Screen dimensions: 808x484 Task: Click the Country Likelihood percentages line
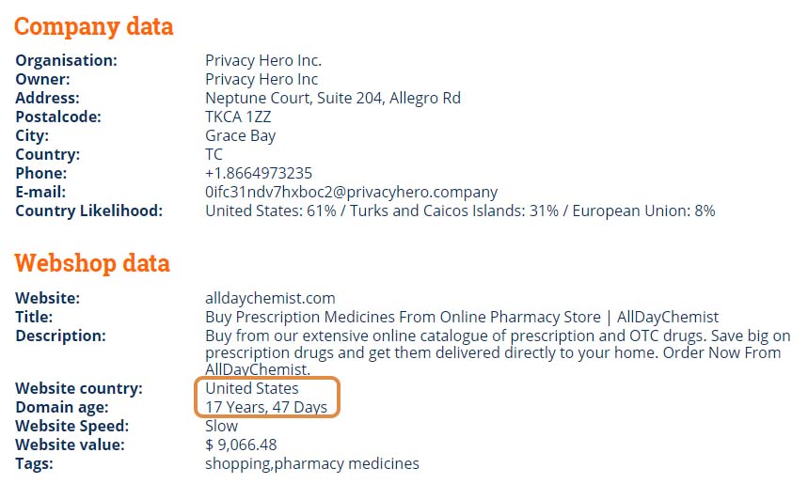pyautogui.click(x=460, y=211)
